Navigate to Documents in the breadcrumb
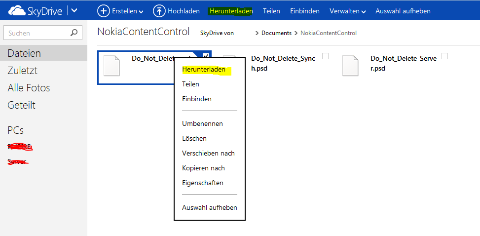The image size is (480, 236). (276, 33)
